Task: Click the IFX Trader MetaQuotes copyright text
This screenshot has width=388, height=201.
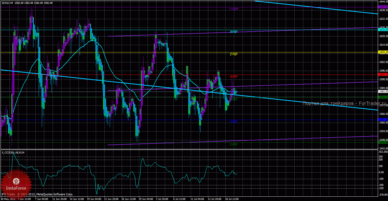Action: (x=37, y=194)
